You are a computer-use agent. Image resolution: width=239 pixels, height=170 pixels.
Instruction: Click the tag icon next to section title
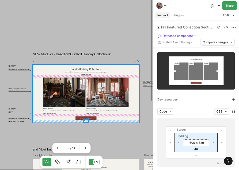(218, 27)
